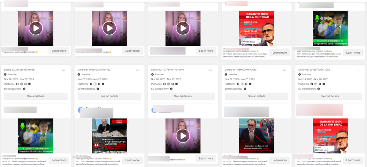Viewport: 367px width, 167px height.
Task: Click EU transparency info icon on ad 234287726171052
Action: click(x=318, y=89)
